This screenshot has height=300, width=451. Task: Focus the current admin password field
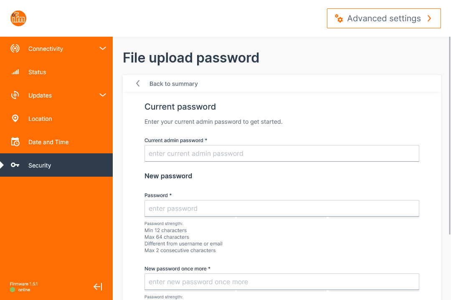[x=281, y=153]
